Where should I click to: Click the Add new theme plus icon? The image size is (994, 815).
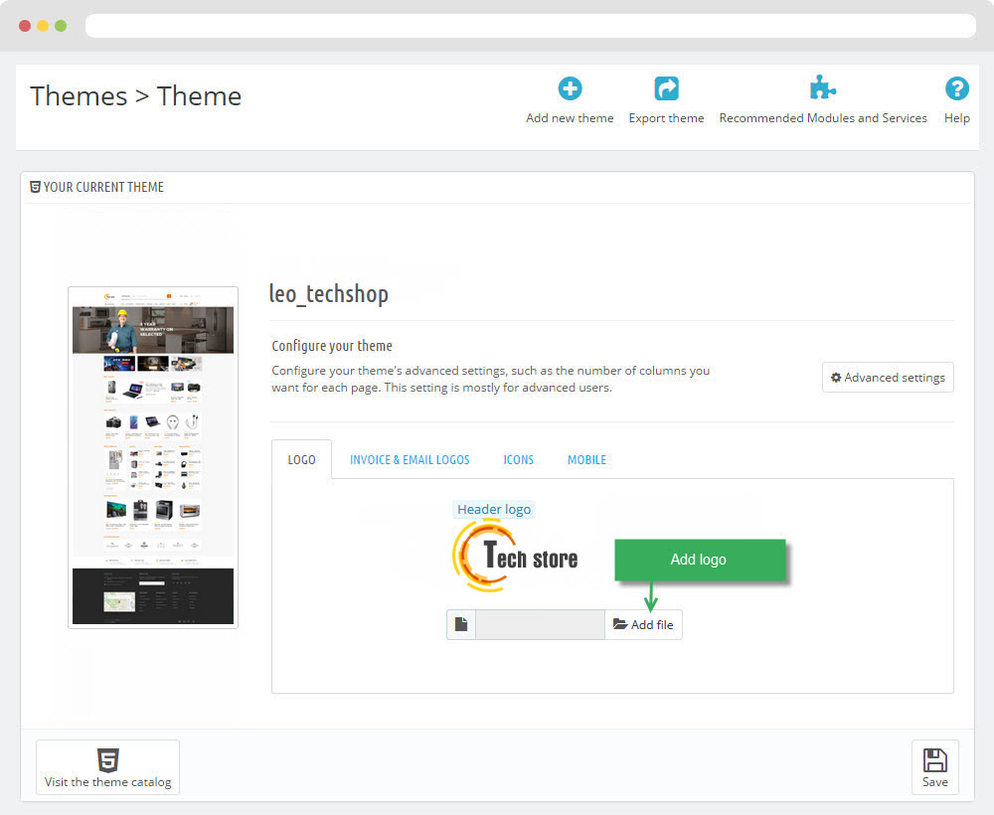click(x=570, y=88)
